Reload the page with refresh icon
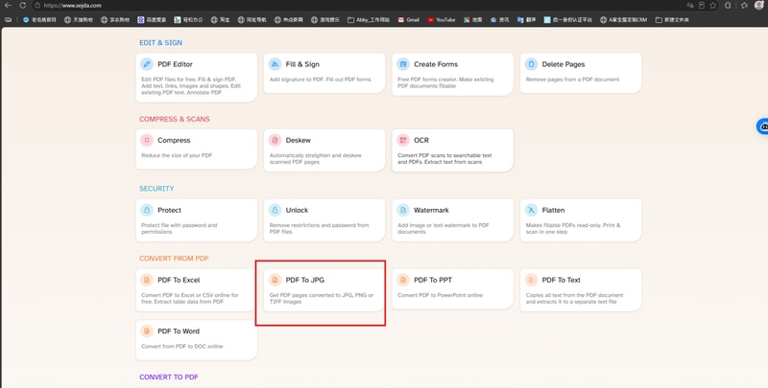 22,6
